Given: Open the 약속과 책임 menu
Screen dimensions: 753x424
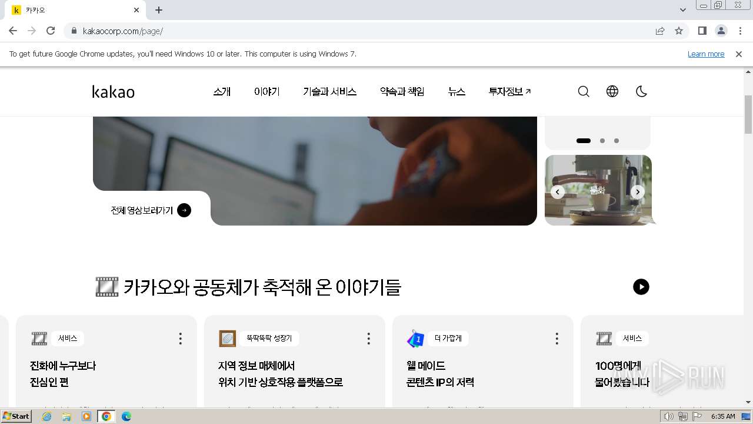Looking at the screenshot, I should [x=402, y=92].
